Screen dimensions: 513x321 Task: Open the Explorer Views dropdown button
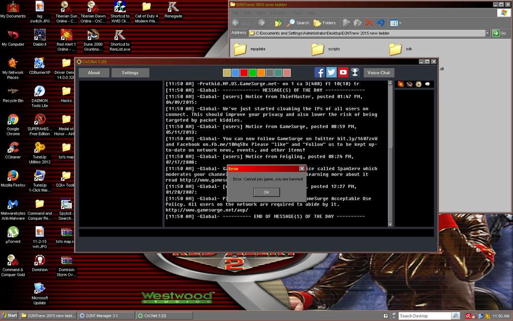tap(395, 23)
